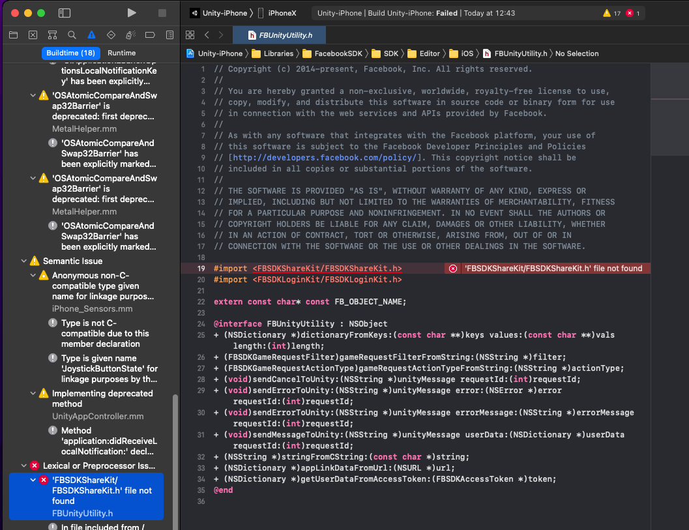Image resolution: width=689 pixels, height=530 pixels.
Task: Click Libraries in the jump bar
Action: pos(272,53)
